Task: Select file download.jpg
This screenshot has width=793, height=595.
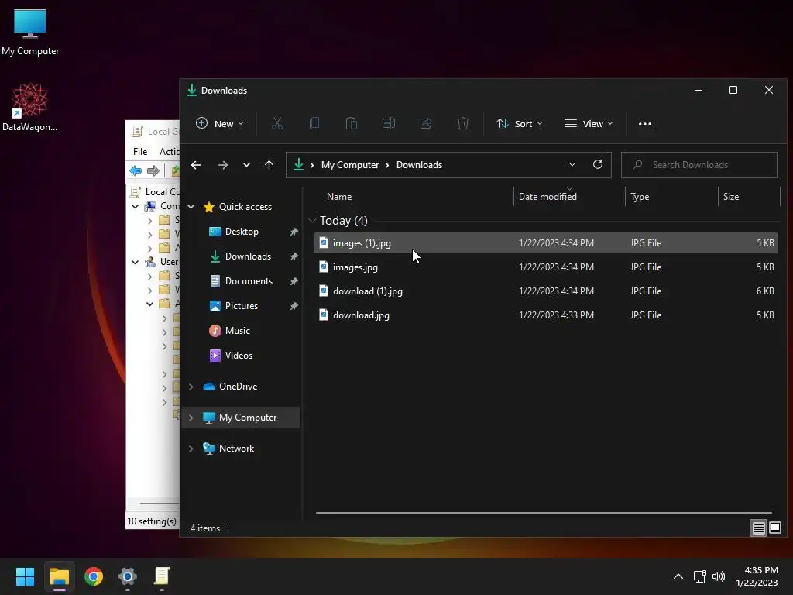Action: coord(546,315)
